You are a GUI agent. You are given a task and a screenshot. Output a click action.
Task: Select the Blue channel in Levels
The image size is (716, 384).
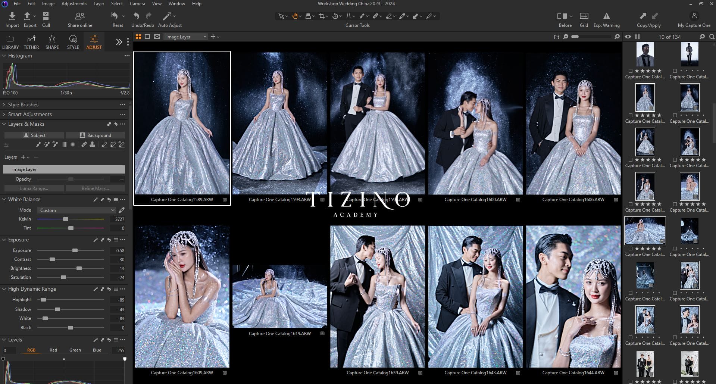pos(97,350)
